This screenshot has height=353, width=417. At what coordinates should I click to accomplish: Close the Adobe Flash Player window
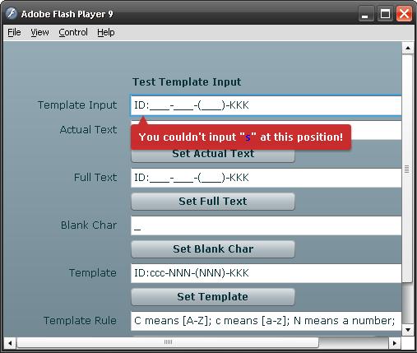(404, 14)
